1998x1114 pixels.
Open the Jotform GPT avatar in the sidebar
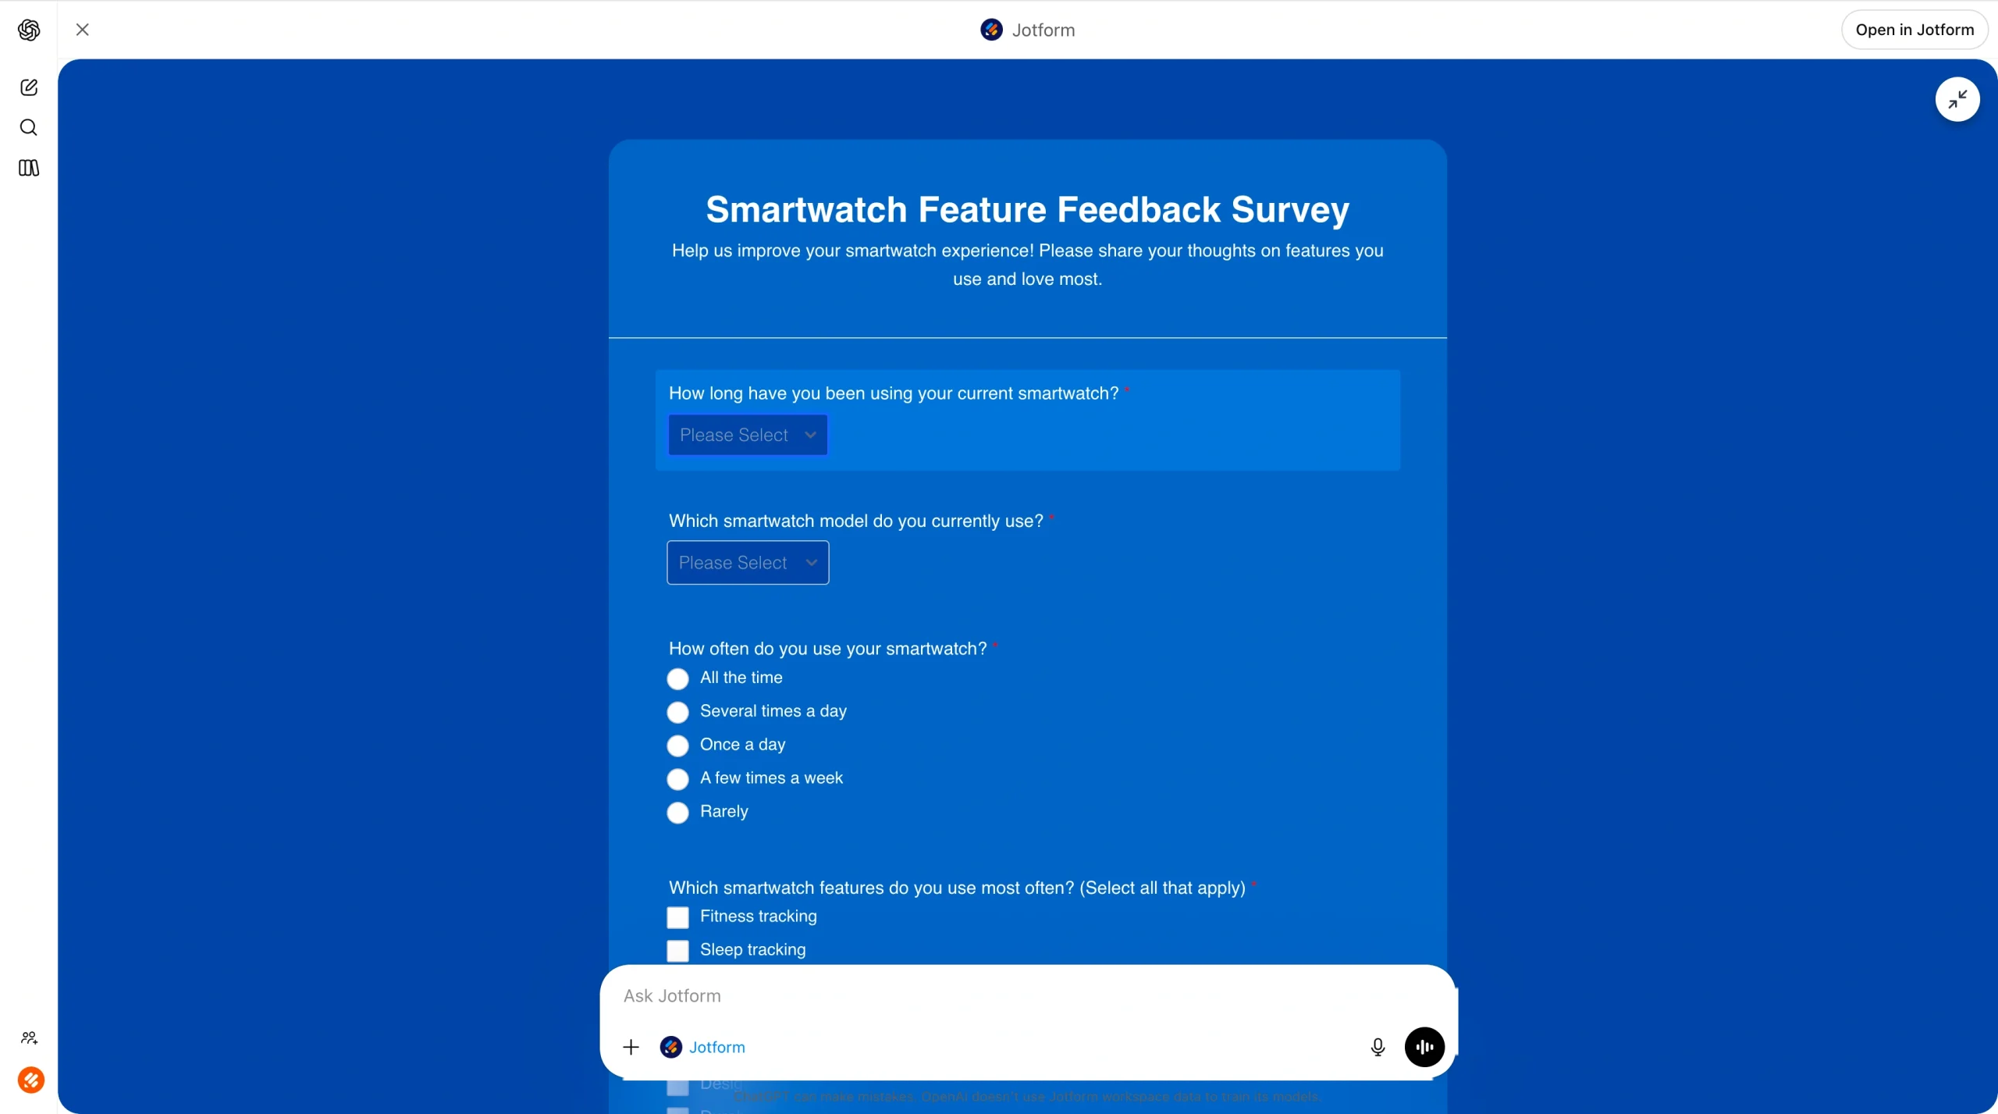tap(31, 1080)
